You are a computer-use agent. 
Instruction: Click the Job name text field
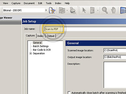coord(85,29)
